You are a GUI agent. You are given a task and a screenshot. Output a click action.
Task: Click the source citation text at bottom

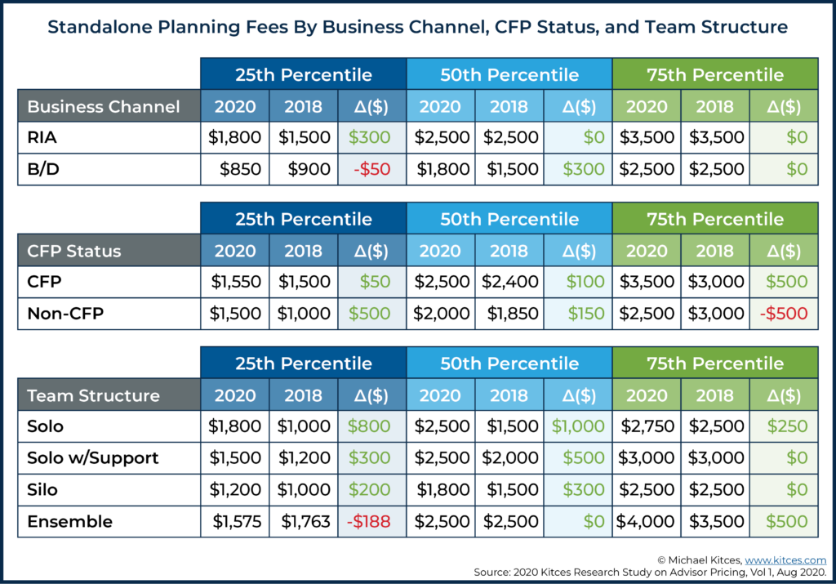coord(650,573)
